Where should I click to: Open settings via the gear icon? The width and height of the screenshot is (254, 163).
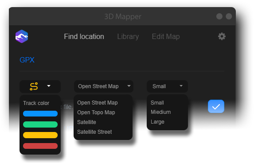point(222,36)
